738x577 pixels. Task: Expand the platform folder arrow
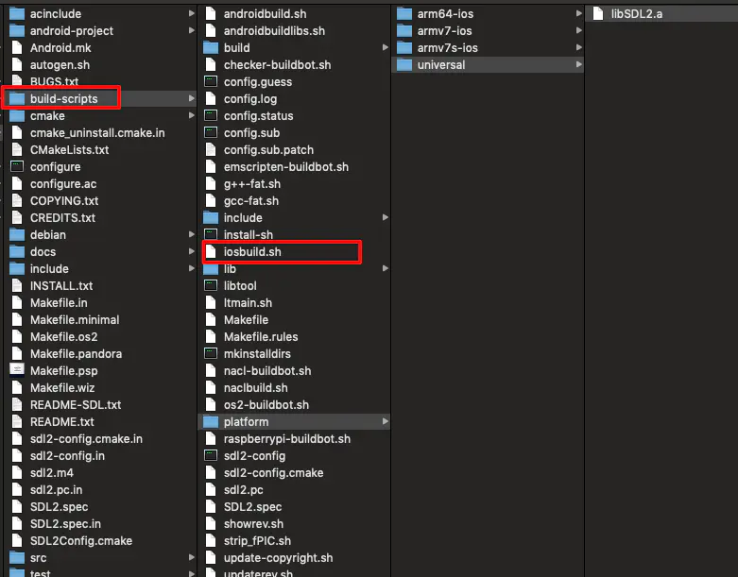coord(386,421)
